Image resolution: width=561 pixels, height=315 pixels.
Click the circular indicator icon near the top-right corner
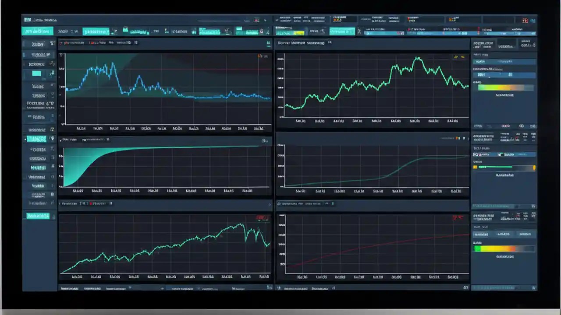tap(525, 20)
